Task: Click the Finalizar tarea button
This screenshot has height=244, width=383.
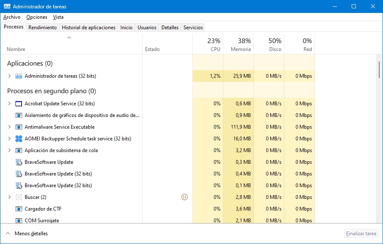Action: click(x=361, y=234)
